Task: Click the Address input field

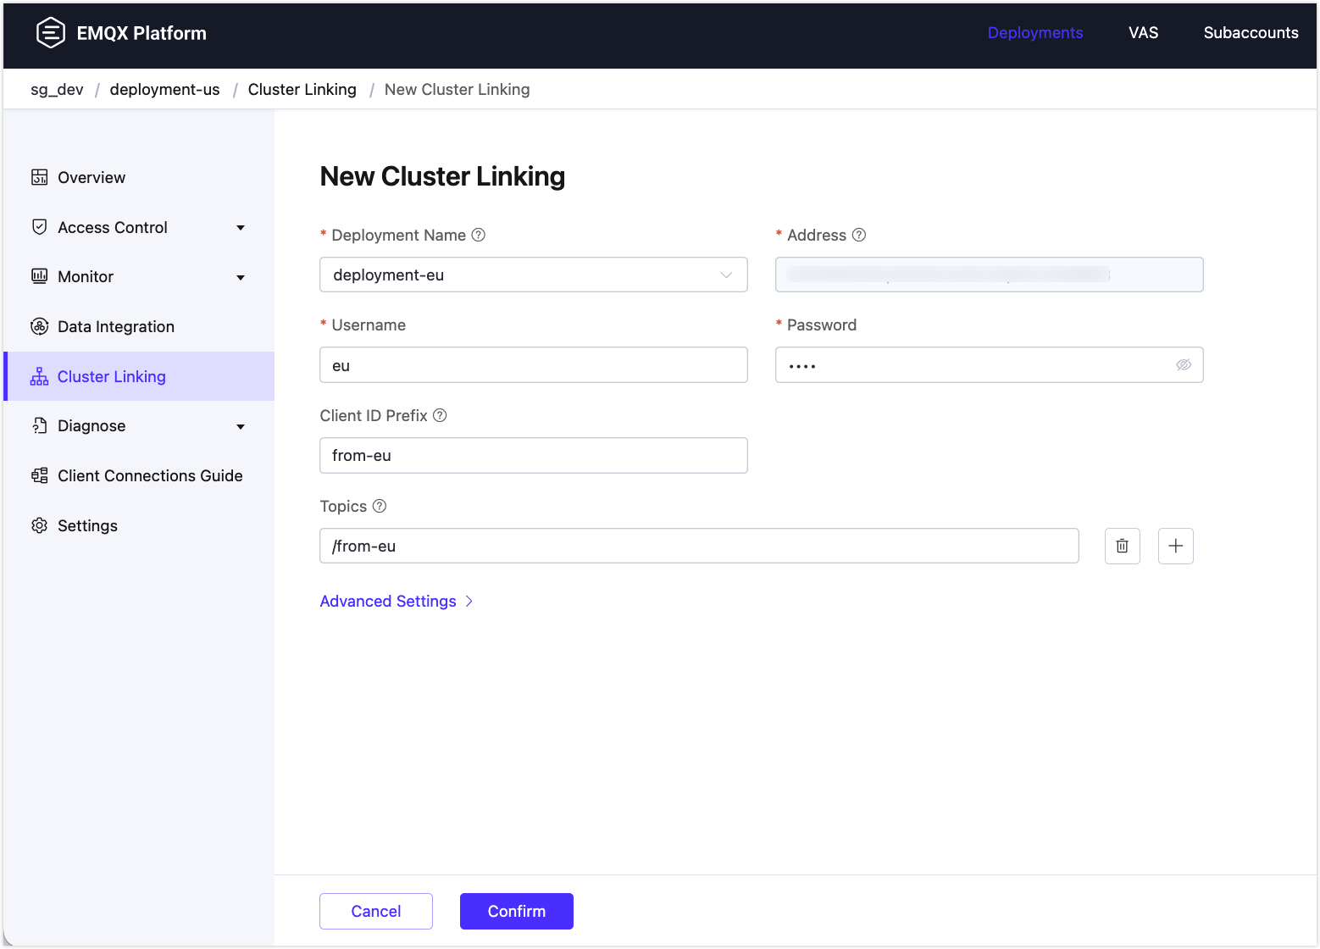Action: click(x=989, y=275)
